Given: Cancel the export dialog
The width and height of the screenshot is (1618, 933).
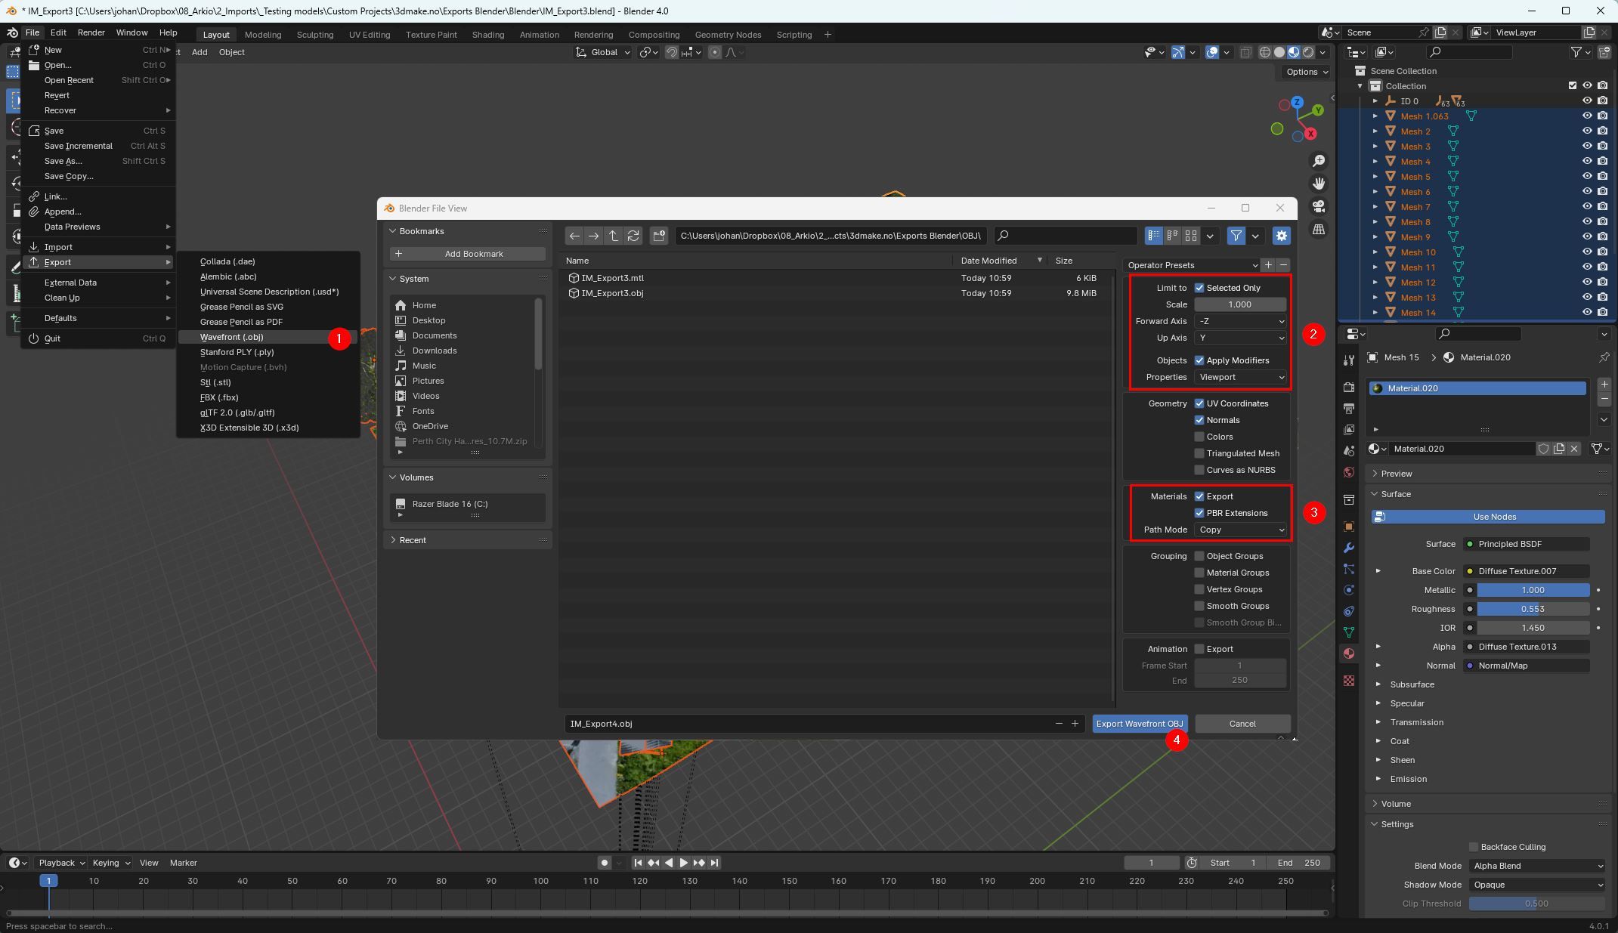Looking at the screenshot, I should 1242,724.
